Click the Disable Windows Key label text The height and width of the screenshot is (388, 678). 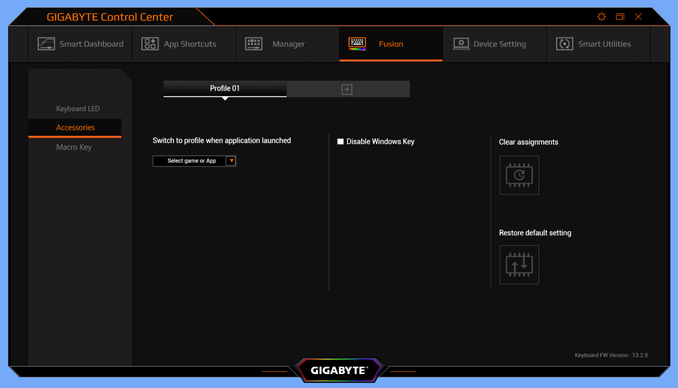381,141
